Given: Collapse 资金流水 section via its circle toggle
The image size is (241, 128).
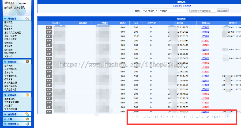Looking at the screenshot, I should (x=5, y=95).
